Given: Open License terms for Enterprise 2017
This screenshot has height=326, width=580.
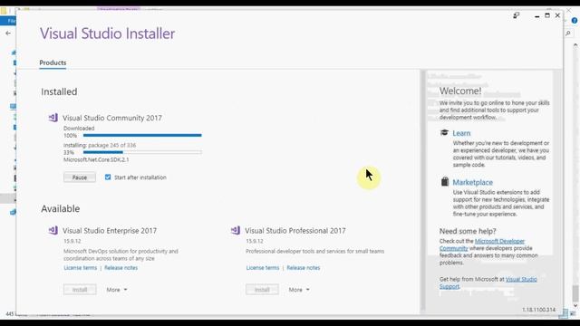Looking at the screenshot, I should (x=81, y=268).
